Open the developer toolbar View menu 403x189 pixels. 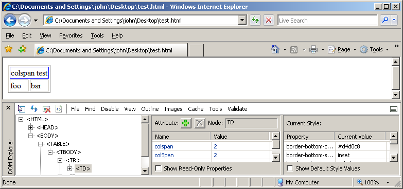click(130, 109)
